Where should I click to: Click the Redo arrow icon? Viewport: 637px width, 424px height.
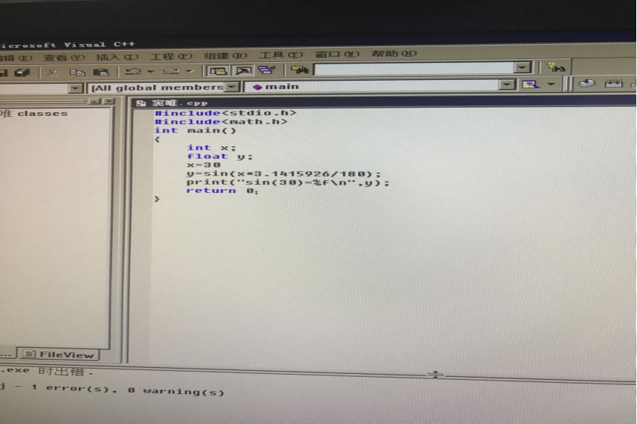point(171,71)
